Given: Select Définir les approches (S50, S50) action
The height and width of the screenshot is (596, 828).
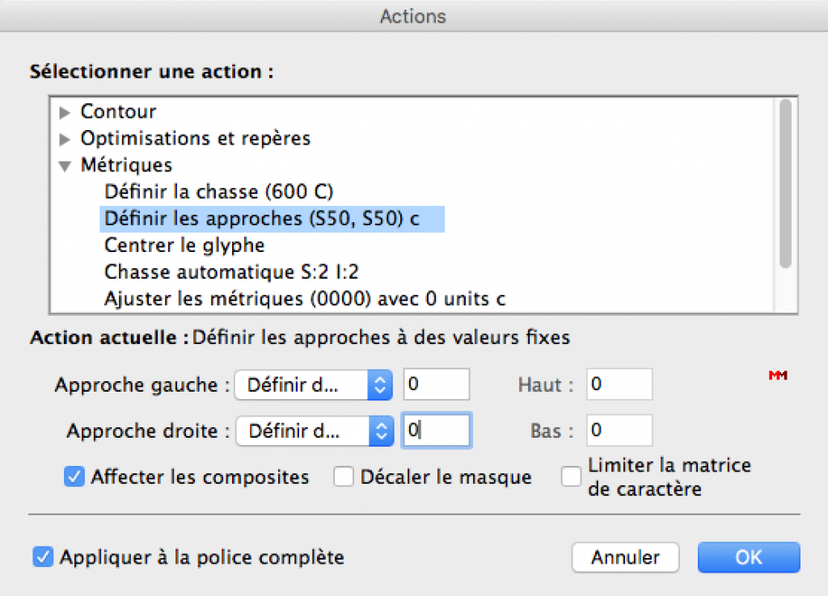Looking at the screenshot, I should [x=262, y=219].
